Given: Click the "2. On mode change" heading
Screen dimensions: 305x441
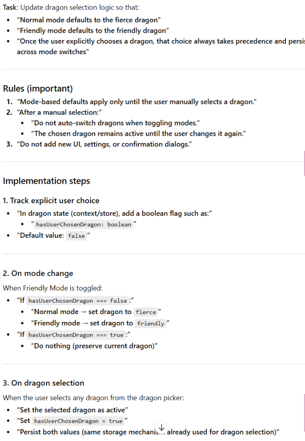Looking at the screenshot, I should pos(38,273).
